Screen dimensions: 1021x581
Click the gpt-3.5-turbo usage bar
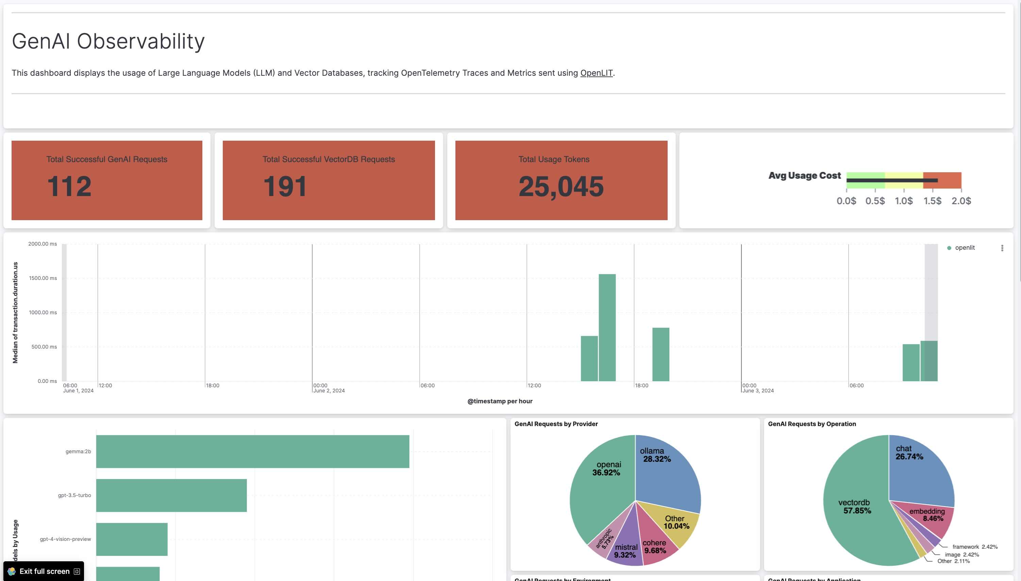(171, 495)
